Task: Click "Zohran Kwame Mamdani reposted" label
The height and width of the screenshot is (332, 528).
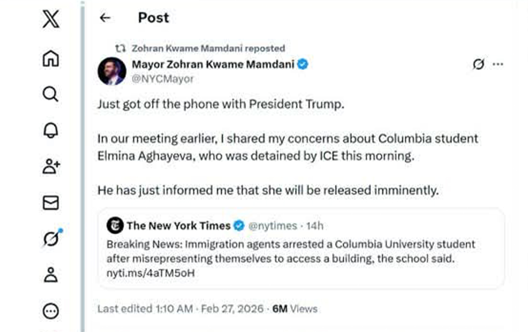Action: pos(208,48)
